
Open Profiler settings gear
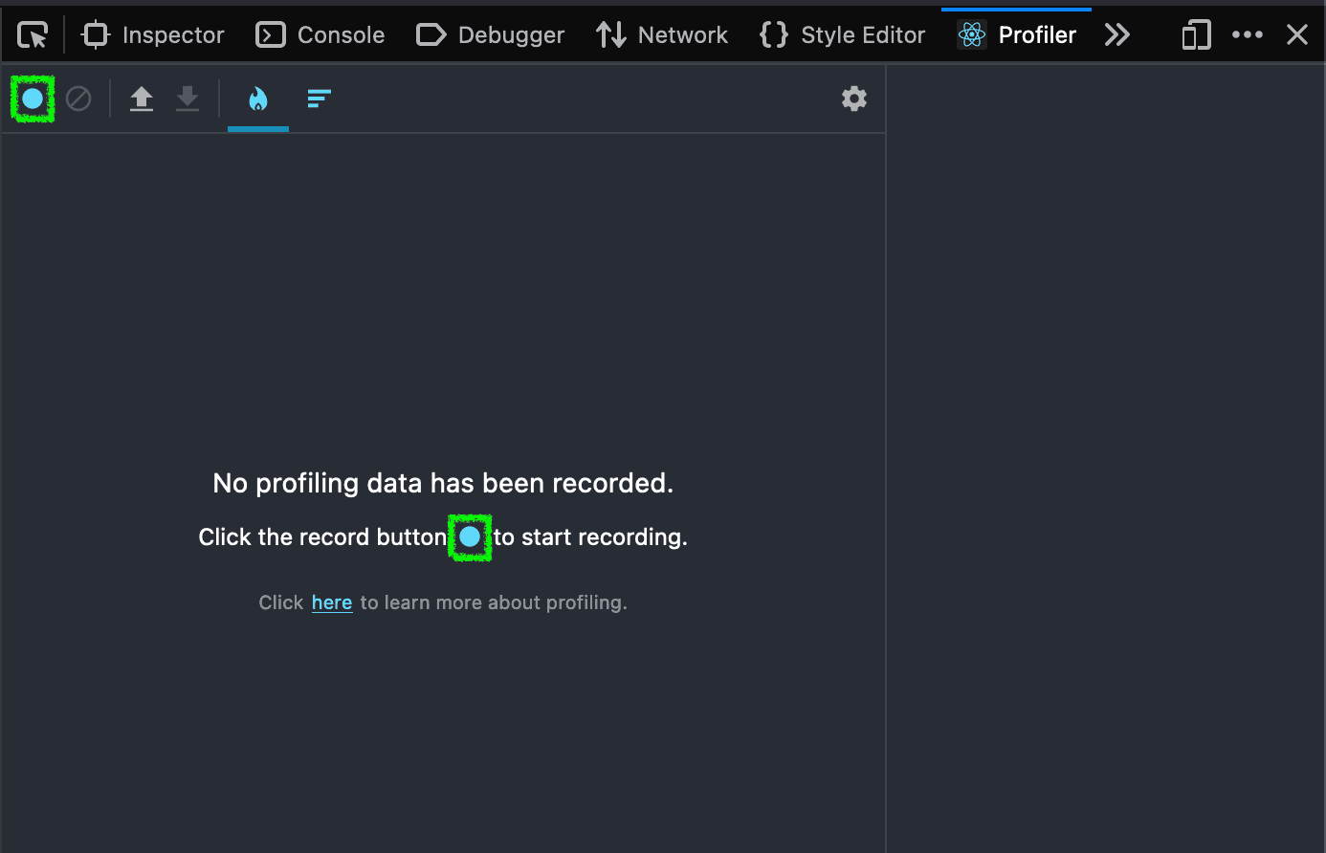pos(854,98)
